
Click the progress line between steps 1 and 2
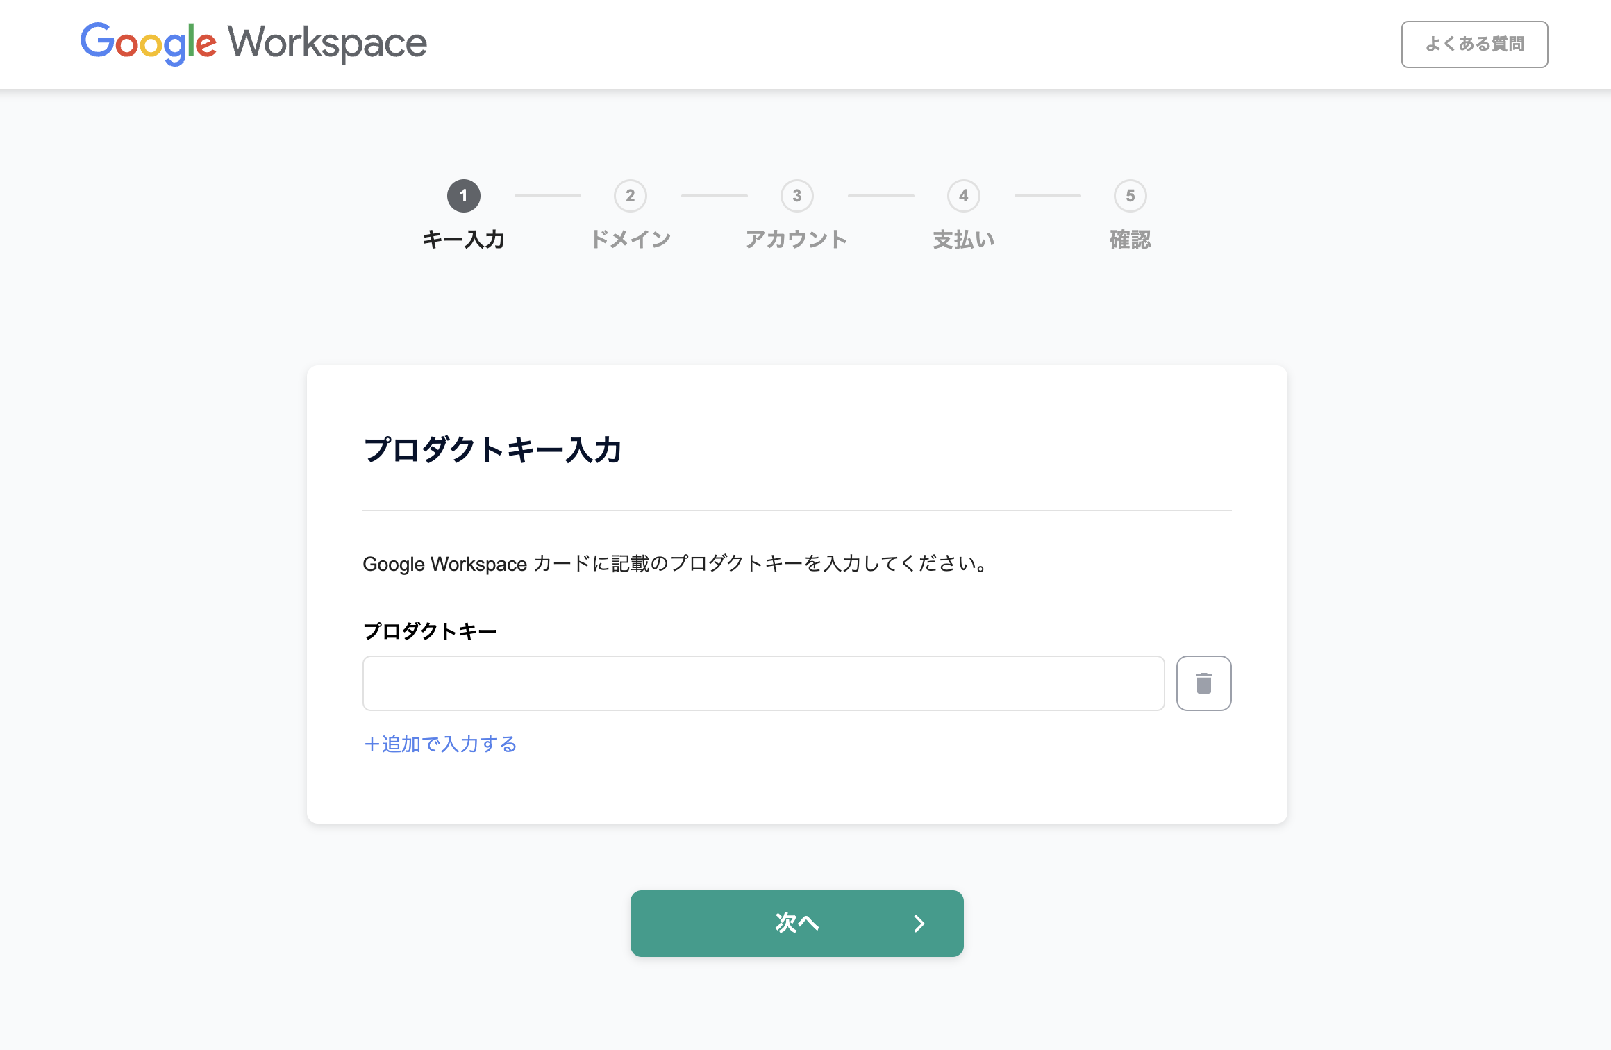pos(547,196)
